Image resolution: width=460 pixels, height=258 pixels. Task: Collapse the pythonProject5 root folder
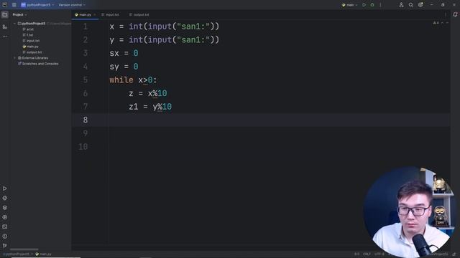click(14, 24)
